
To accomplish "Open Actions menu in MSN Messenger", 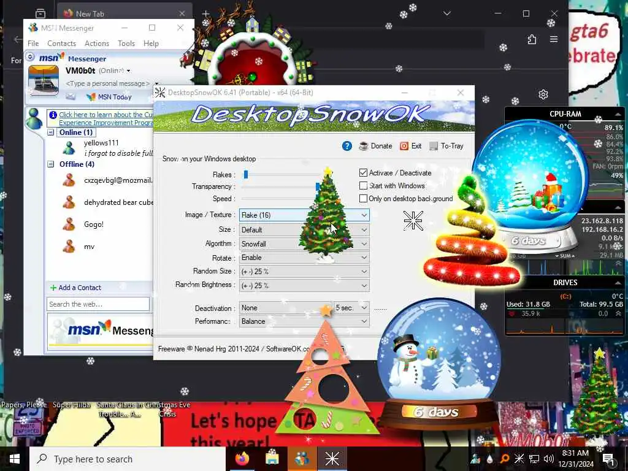I will [96, 44].
